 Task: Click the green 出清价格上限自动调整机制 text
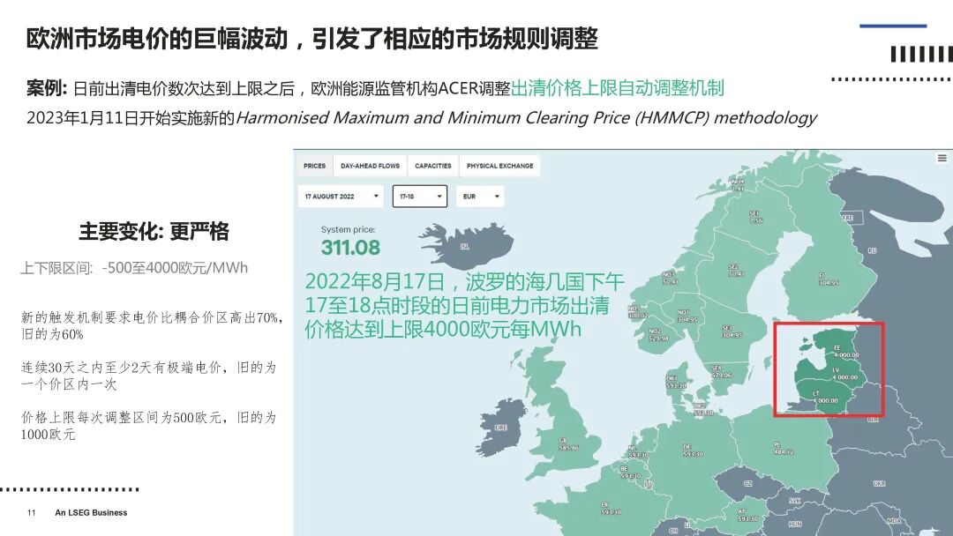pyautogui.click(x=618, y=88)
